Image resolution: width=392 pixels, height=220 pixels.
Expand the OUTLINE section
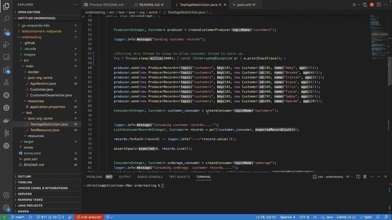[x=47, y=177]
